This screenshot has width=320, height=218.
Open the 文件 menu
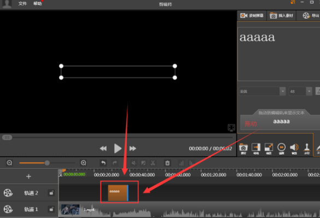(x=22, y=3)
